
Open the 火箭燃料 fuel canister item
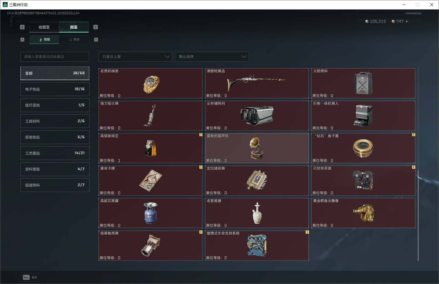coord(363,83)
